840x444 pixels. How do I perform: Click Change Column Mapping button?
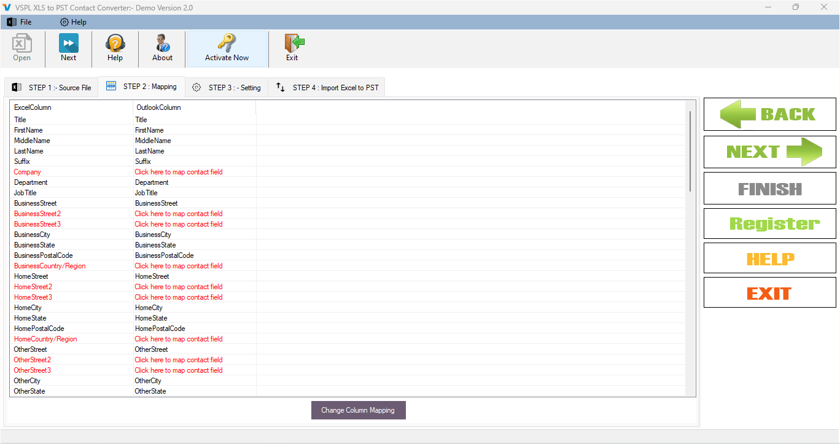click(x=359, y=410)
